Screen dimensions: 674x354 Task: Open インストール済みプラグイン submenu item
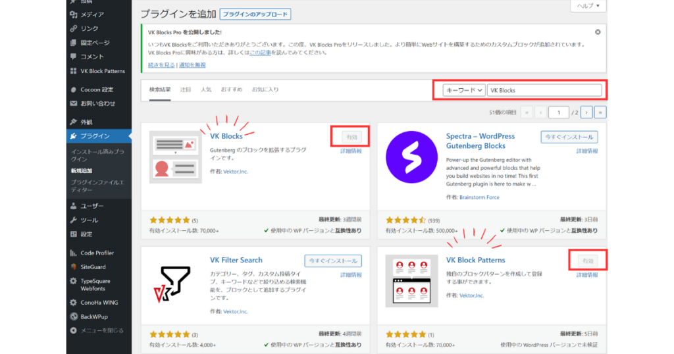coord(98,155)
